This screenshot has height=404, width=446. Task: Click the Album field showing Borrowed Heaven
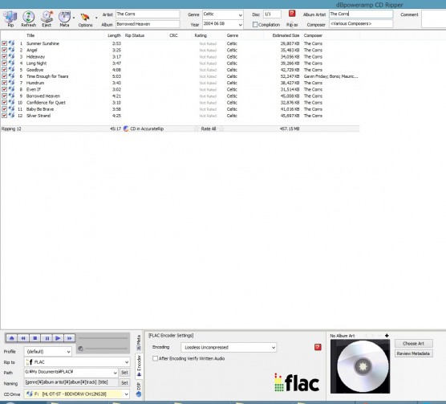(148, 24)
